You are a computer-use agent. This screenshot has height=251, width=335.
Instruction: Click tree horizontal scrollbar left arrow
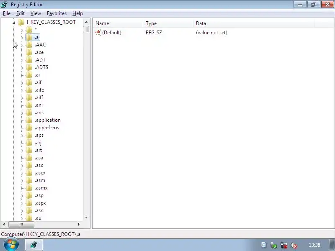[x=4, y=224]
